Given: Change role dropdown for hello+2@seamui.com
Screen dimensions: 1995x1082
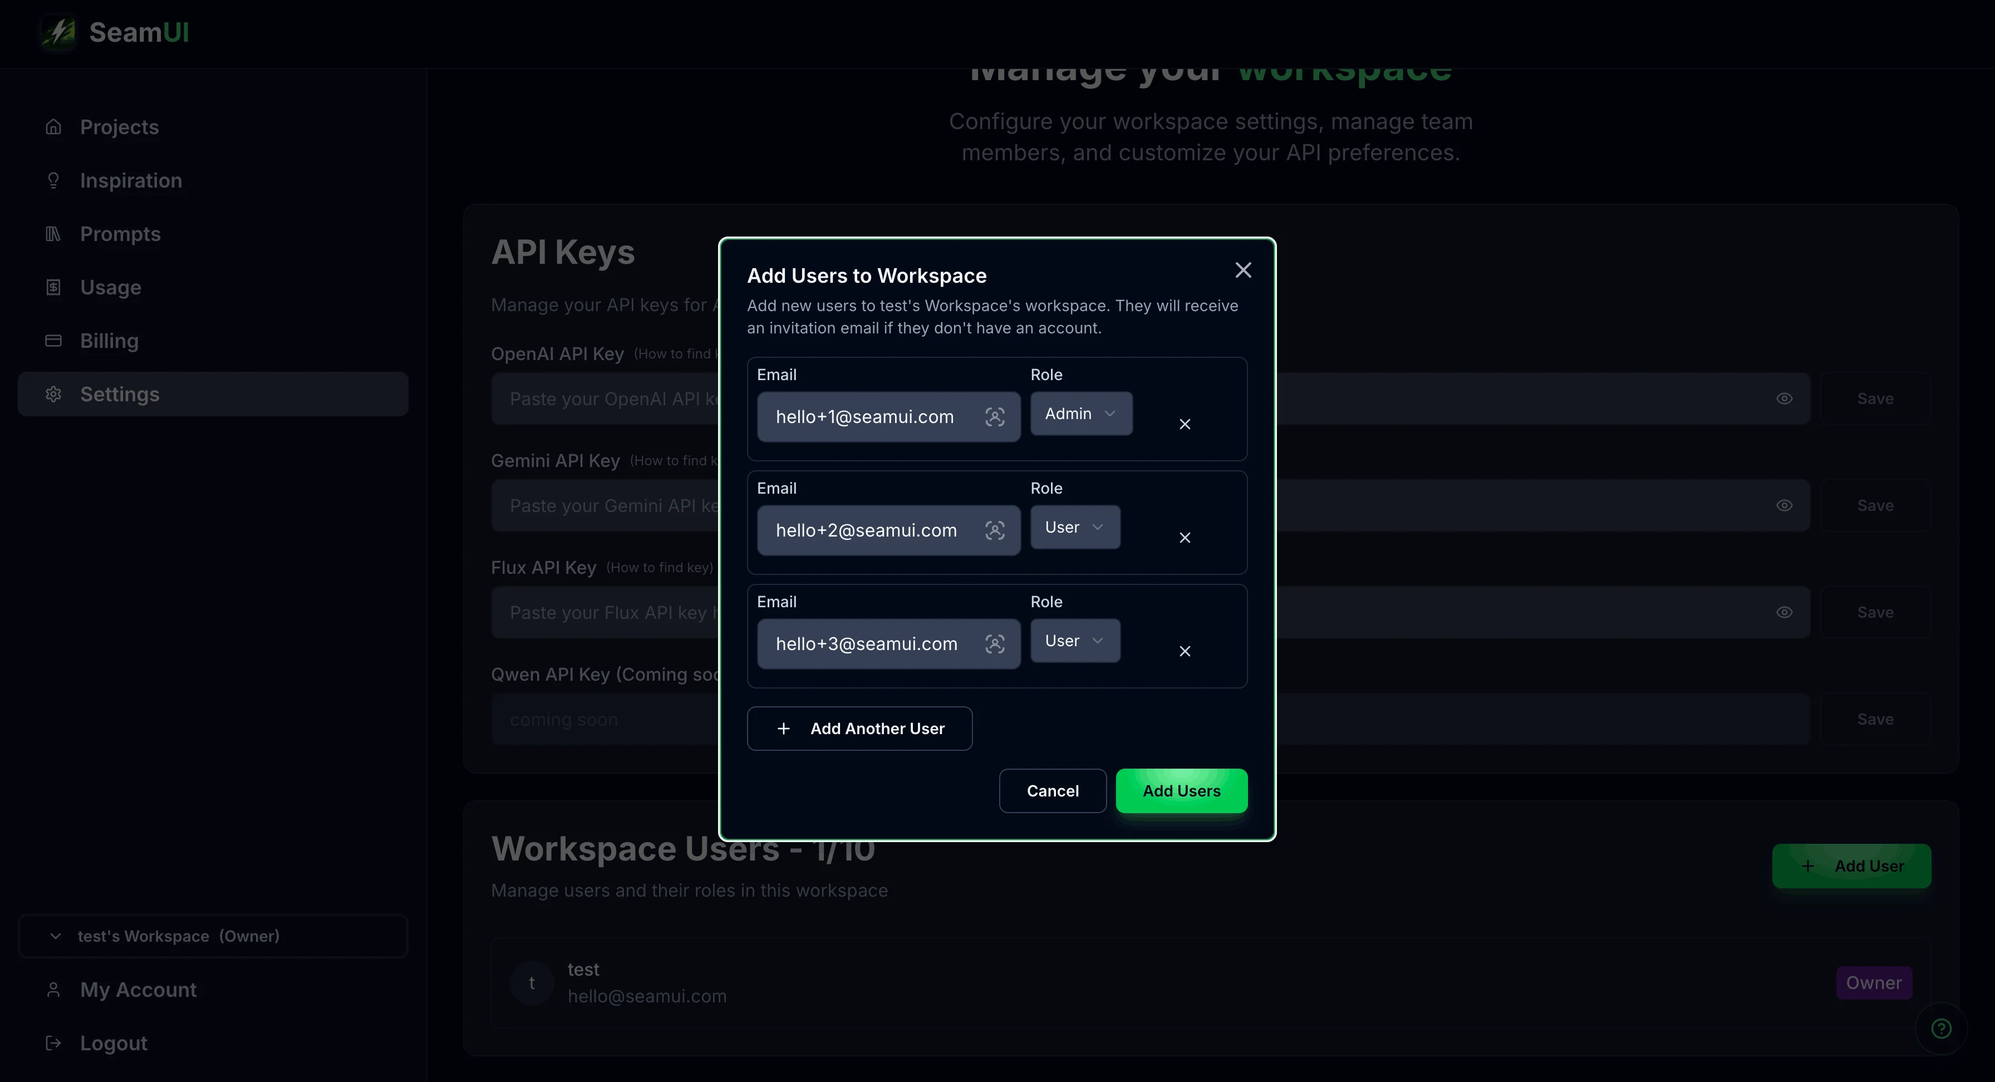Looking at the screenshot, I should pos(1075,527).
